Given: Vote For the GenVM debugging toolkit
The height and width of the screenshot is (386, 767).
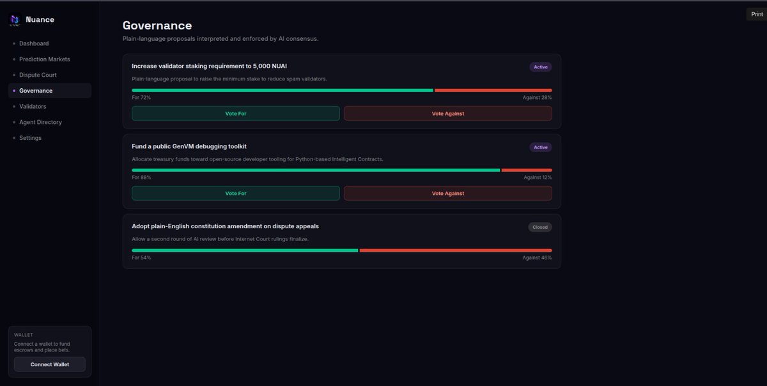Looking at the screenshot, I should 236,193.
